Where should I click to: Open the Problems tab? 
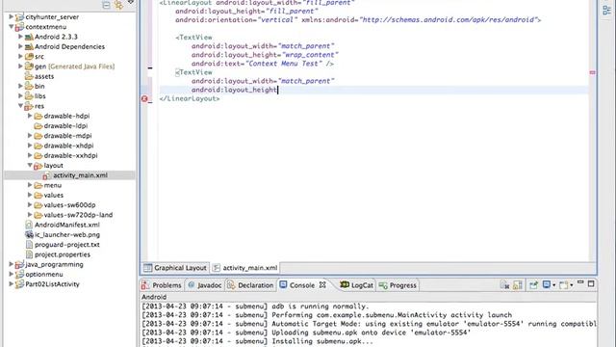pos(162,285)
